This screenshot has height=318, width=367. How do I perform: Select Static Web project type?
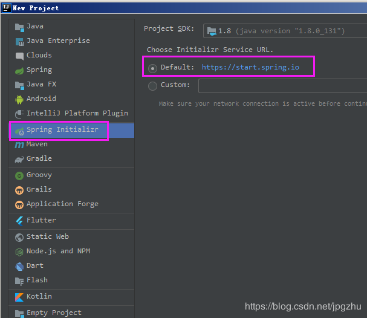(x=71, y=236)
